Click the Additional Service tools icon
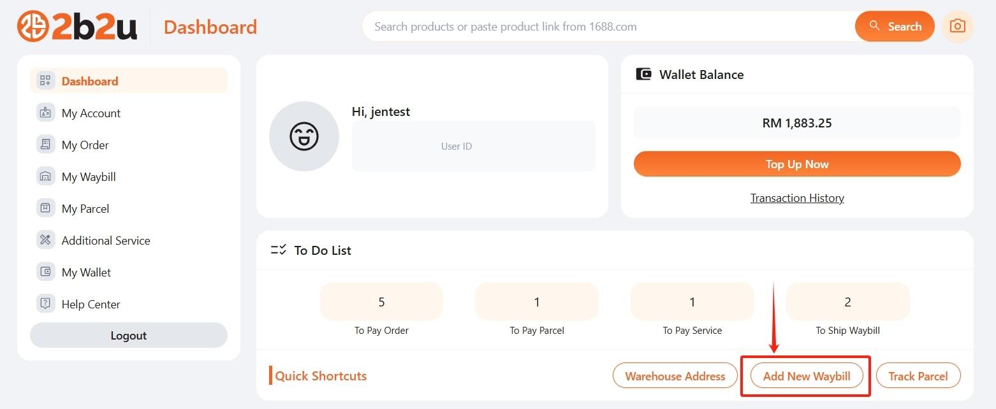 coord(45,240)
